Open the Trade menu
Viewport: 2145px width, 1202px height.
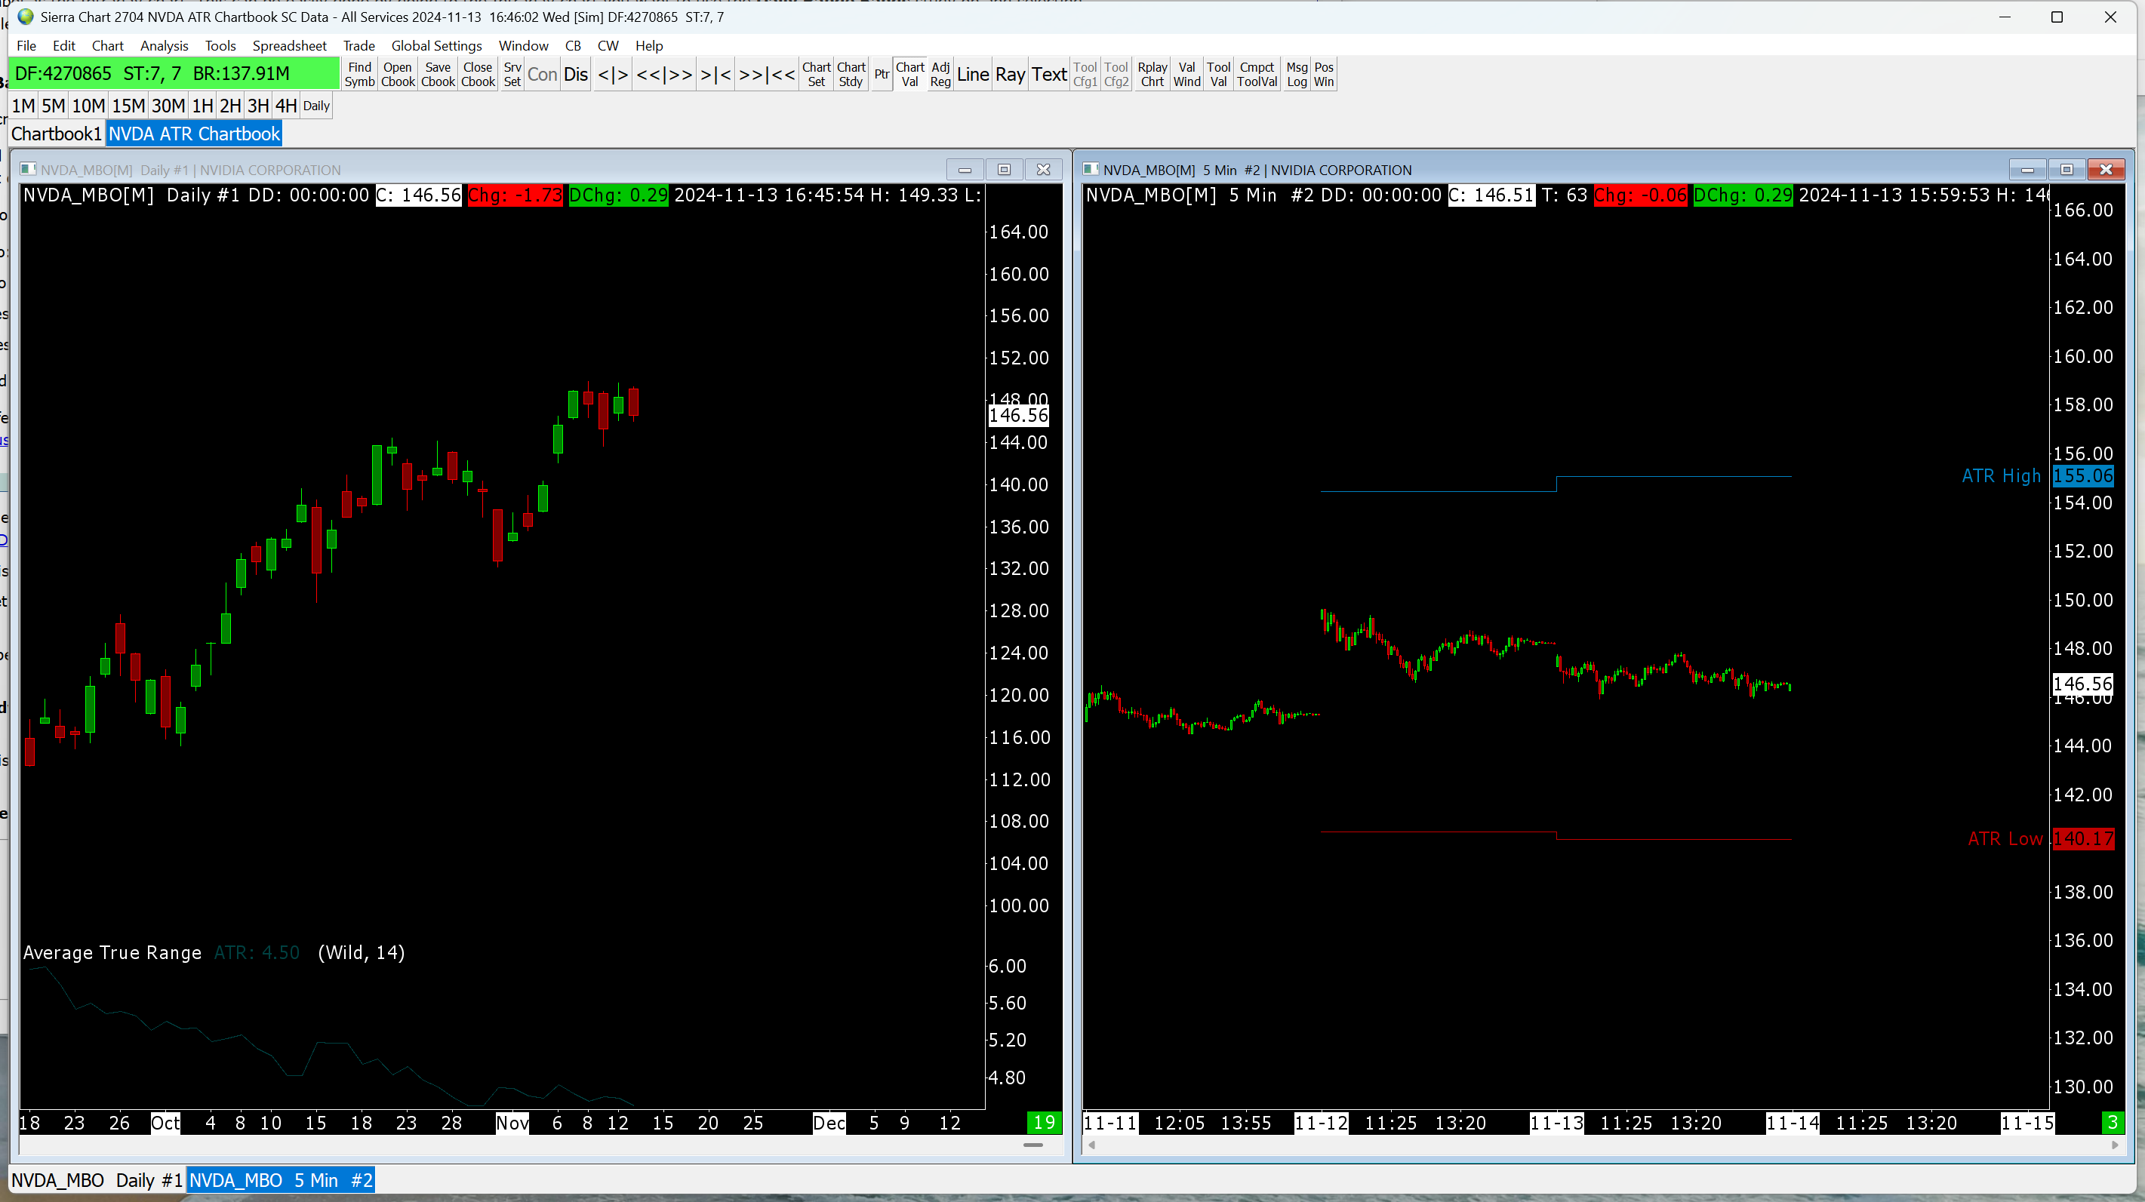pos(359,46)
